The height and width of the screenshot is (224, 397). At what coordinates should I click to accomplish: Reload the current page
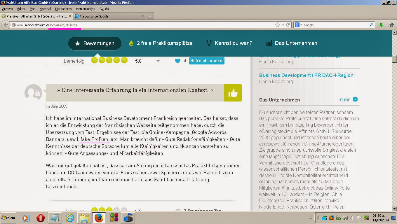point(288,25)
